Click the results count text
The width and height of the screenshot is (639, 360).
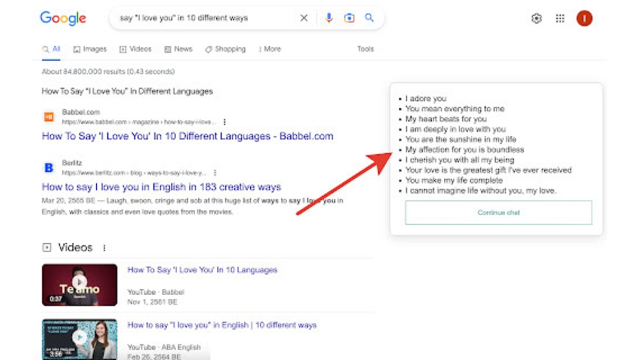(109, 72)
